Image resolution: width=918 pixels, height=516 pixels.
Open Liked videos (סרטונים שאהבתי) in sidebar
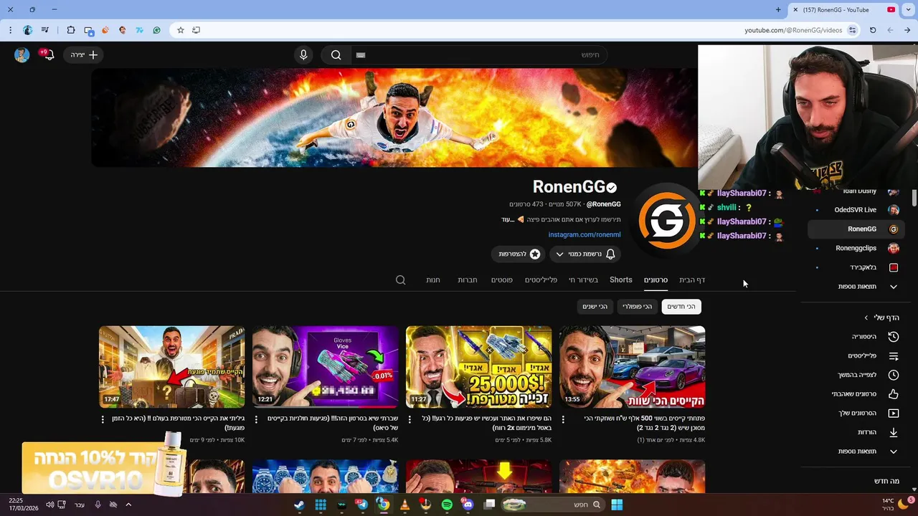[855, 394]
